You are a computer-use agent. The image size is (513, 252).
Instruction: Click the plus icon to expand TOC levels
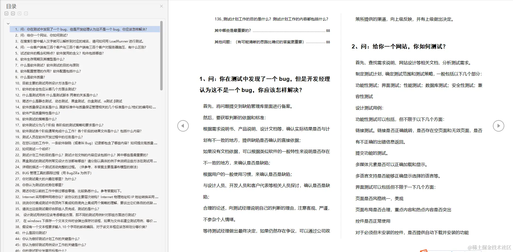[x=19, y=13]
